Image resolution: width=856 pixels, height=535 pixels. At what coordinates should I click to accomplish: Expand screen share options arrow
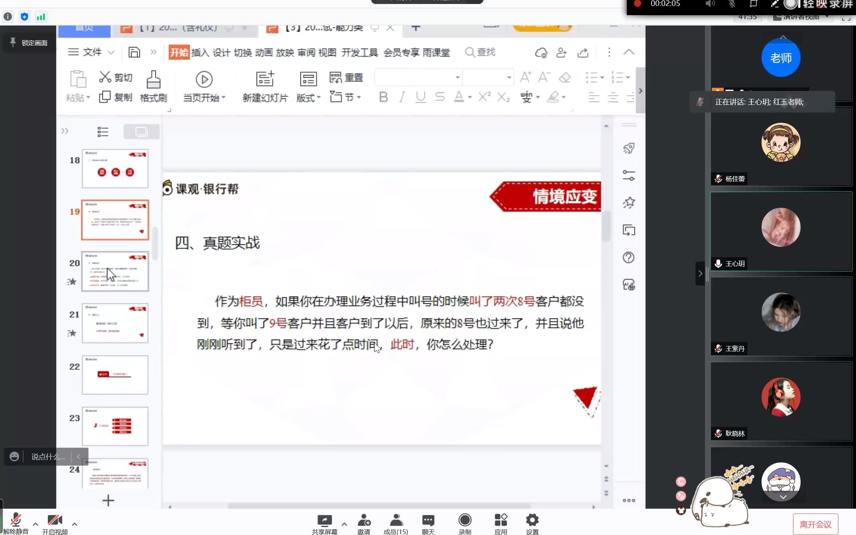click(344, 524)
